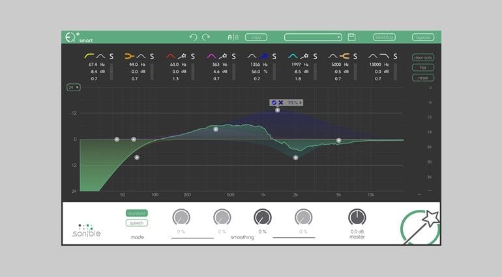The width and height of the screenshot is (502, 277).
Task: Select the orange high-shelf icon on 5000 Hz band
Action: pos(344,56)
